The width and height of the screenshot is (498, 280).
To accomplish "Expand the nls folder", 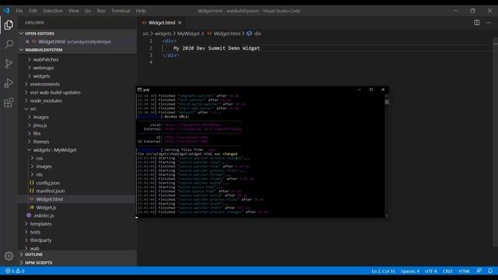I will pos(39,174).
